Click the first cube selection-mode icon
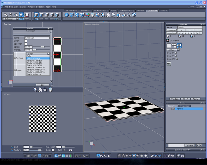The image size is (207, 165). point(36,15)
